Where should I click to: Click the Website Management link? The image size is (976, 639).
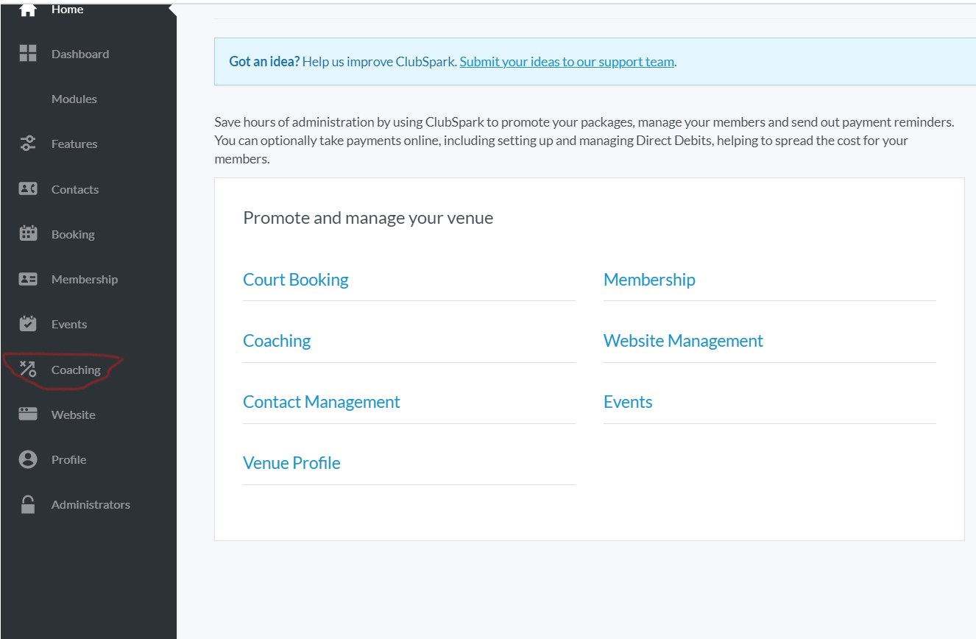682,341
